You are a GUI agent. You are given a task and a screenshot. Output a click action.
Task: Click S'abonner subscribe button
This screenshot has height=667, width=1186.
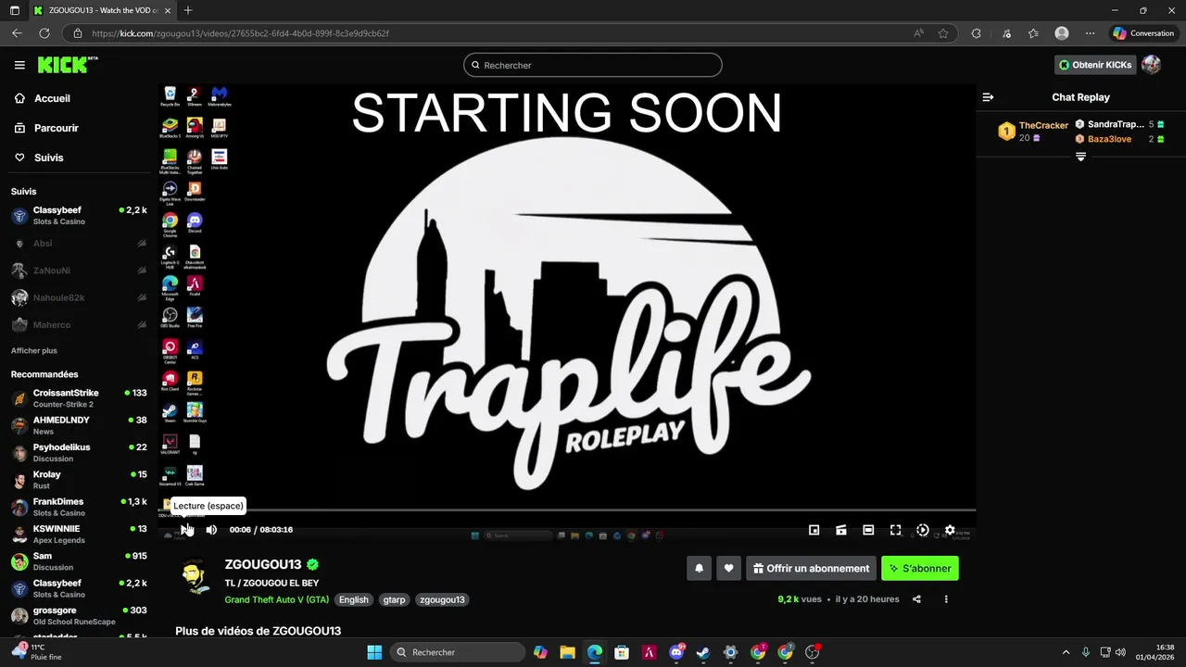coord(920,568)
